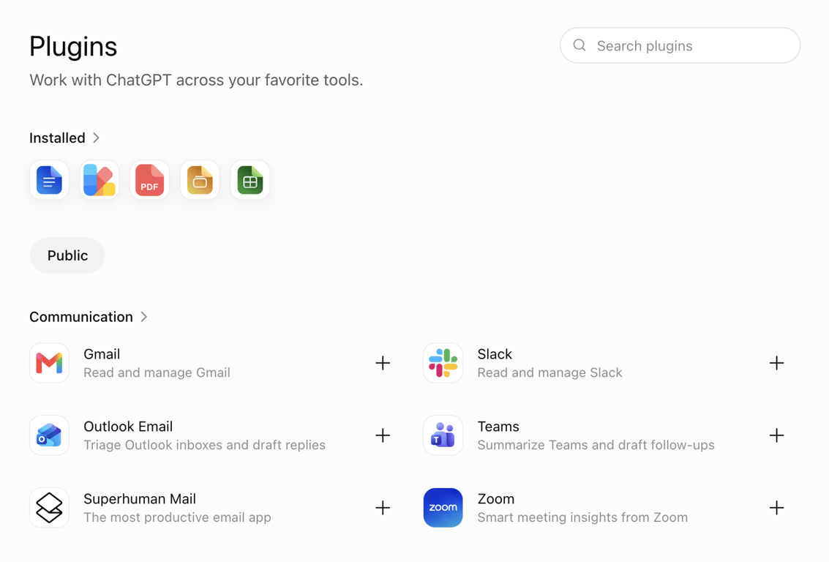829x562 pixels.
Task: Click the Teams logo icon
Action: click(x=443, y=435)
